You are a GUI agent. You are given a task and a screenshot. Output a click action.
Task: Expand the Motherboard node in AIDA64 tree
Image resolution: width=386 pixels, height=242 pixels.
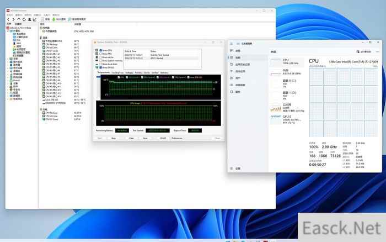[8, 59]
